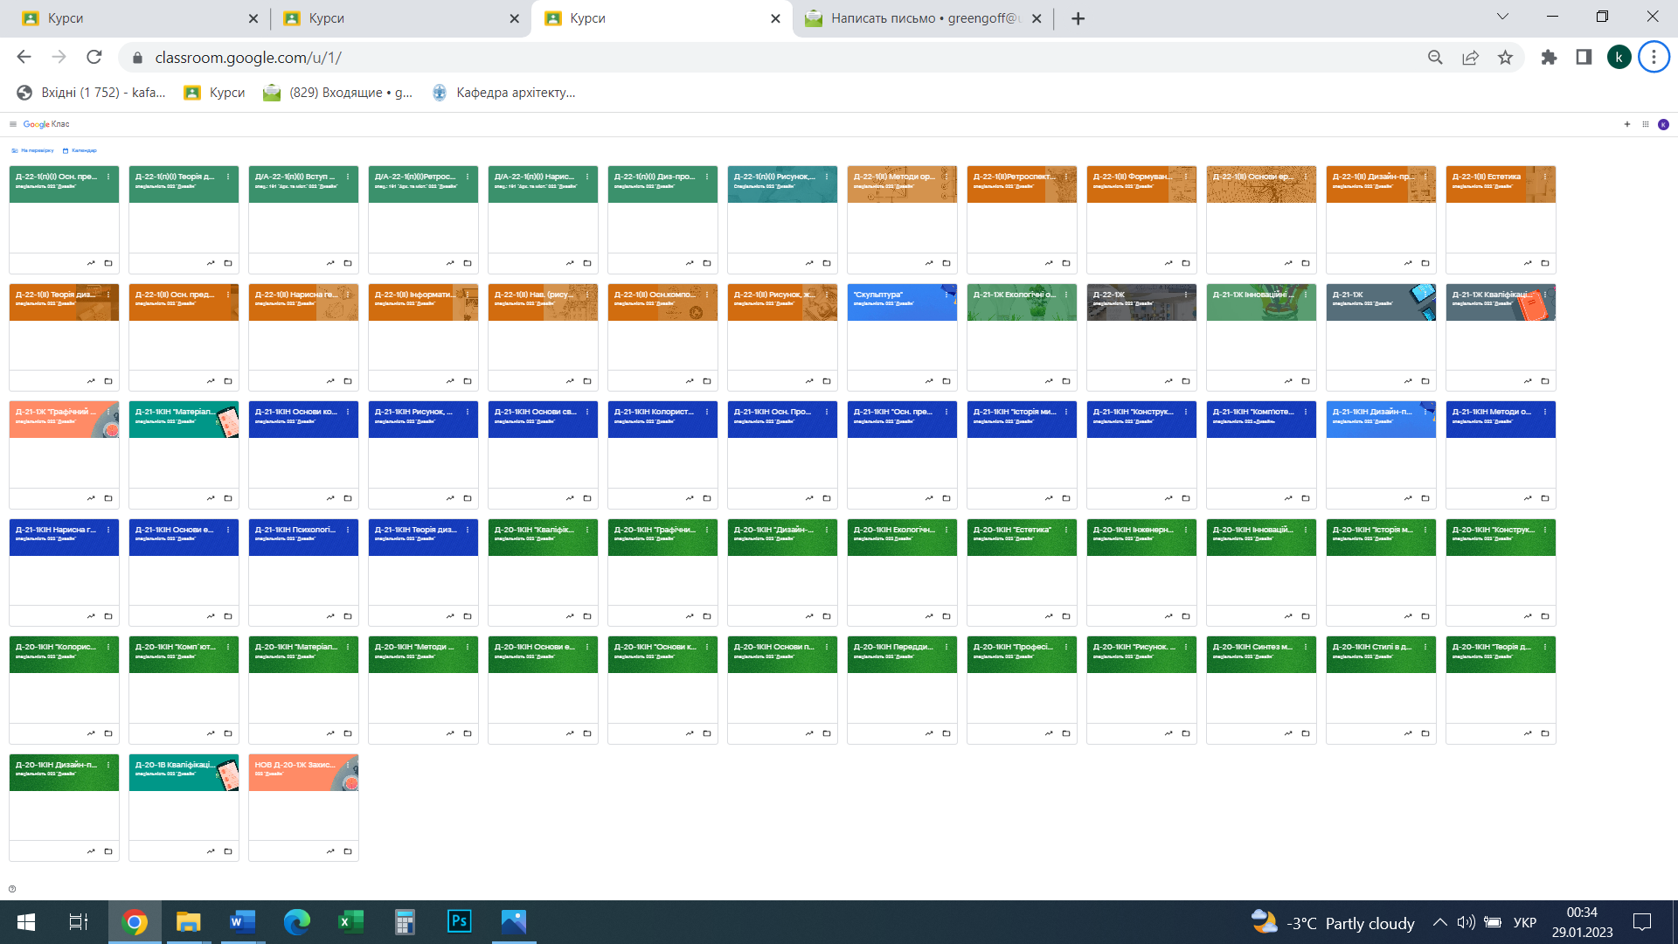
Task: Open Drive folder icon on Д-22-1(II) Естетика card
Action: click(x=1545, y=263)
